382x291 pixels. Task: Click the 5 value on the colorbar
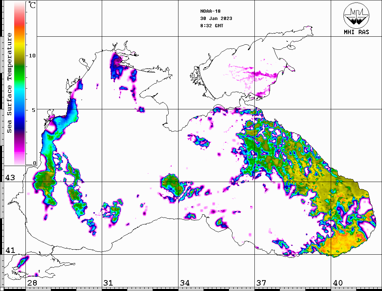[33, 110]
